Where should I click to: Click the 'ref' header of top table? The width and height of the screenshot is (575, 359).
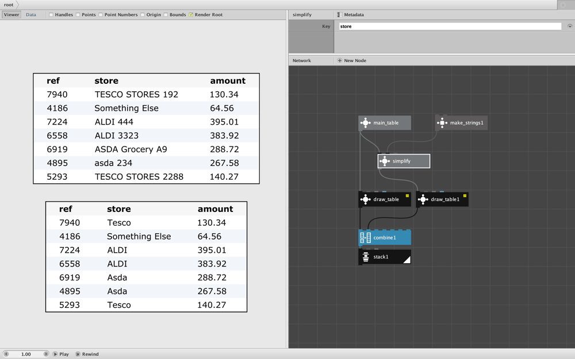click(x=53, y=81)
